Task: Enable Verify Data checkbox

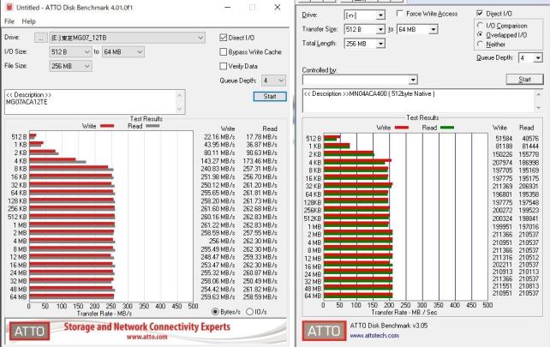Action: click(223, 66)
